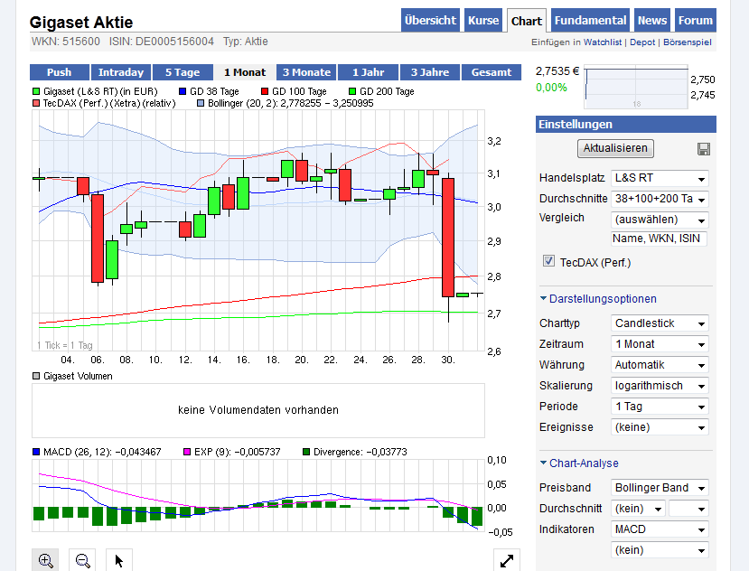Open the Ereignisse (keine) dropdown
The width and height of the screenshot is (749, 571).
[660, 427]
